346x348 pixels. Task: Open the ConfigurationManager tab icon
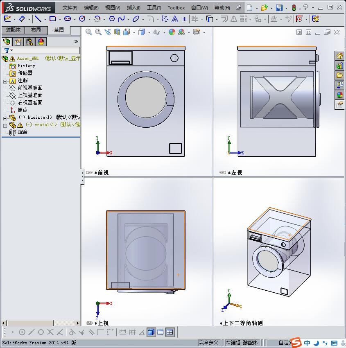[x=29, y=41]
